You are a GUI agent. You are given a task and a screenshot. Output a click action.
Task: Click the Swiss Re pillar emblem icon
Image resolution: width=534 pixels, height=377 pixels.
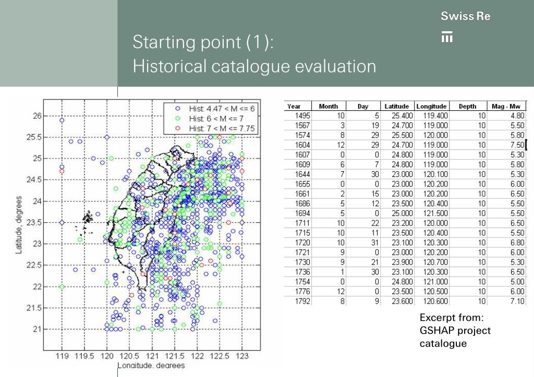(x=447, y=37)
